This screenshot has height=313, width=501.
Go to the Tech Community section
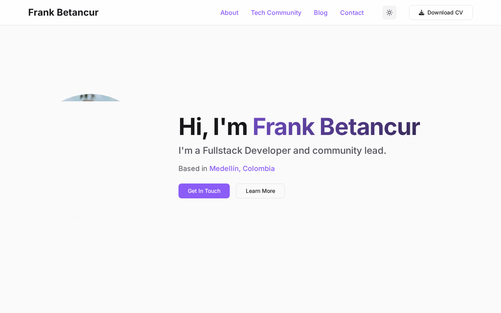(276, 13)
